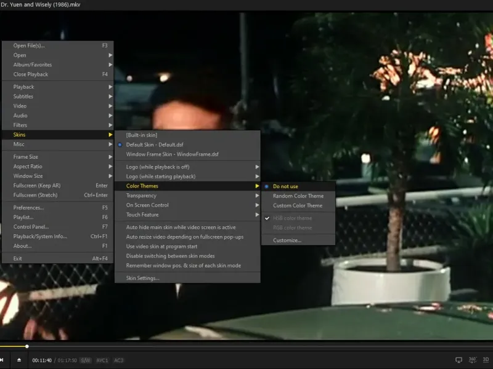This screenshot has width=493, height=369.
Task: Select the "Do not use" color theme option
Action: (x=285, y=186)
